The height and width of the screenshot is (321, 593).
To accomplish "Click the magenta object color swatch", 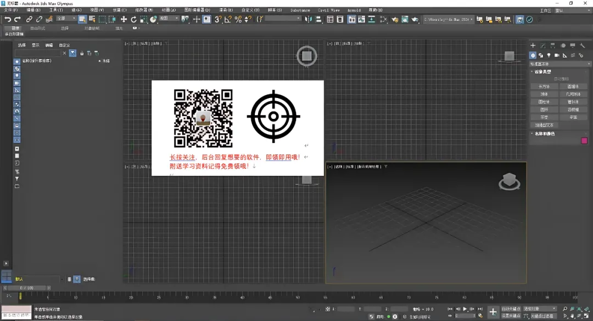I will point(584,141).
